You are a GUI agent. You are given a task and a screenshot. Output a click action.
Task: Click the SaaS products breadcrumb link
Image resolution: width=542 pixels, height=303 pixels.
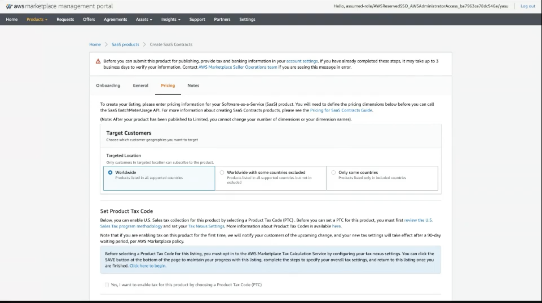point(125,44)
